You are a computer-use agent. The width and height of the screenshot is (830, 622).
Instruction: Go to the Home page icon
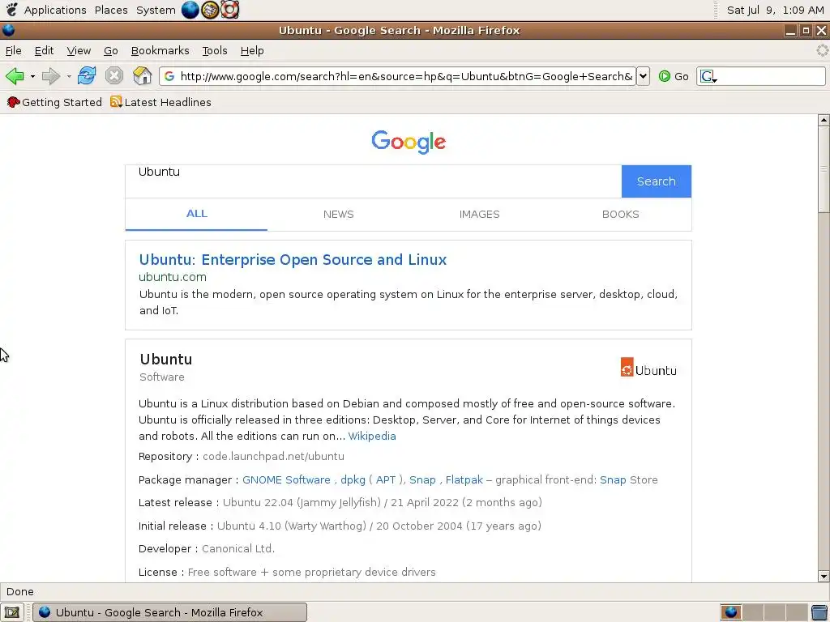click(x=142, y=75)
